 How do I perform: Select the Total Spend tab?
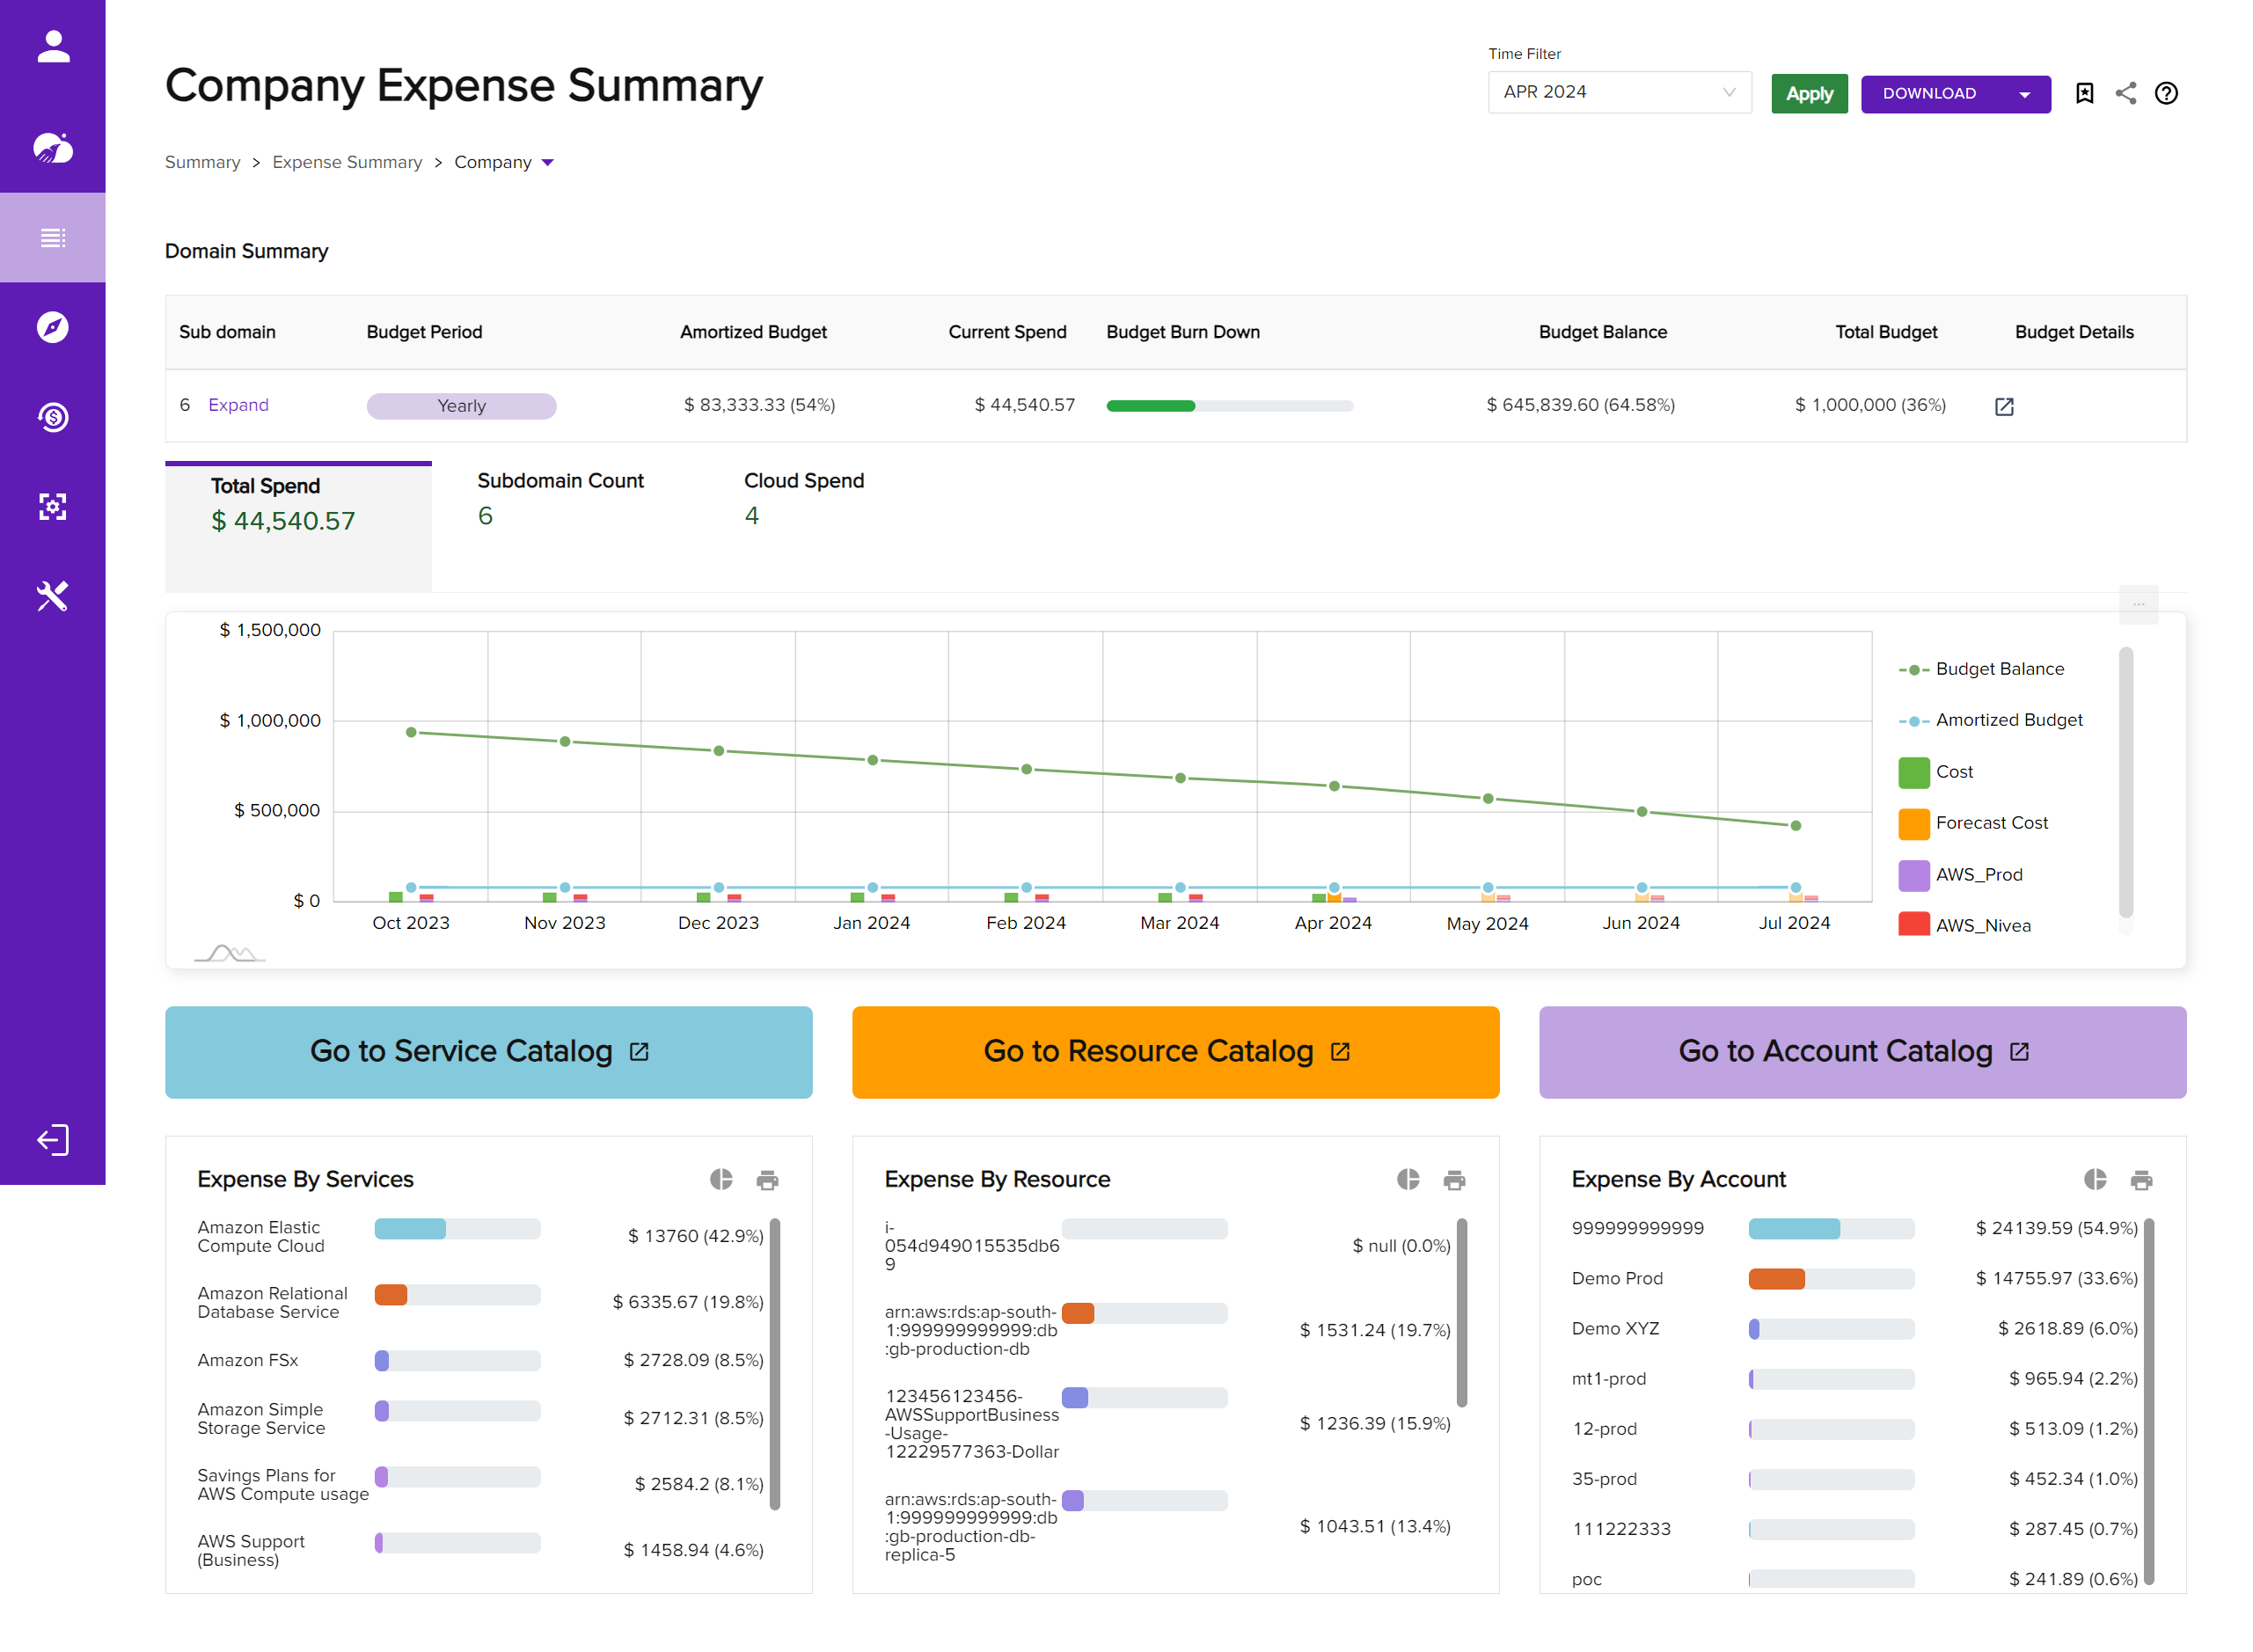pyautogui.click(x=298, y=527)
